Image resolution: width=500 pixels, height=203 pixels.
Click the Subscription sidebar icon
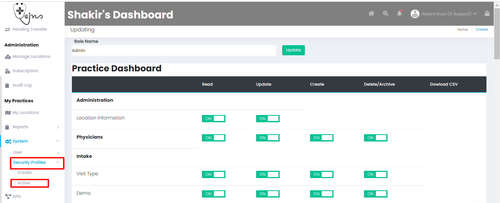coord(8,71)
